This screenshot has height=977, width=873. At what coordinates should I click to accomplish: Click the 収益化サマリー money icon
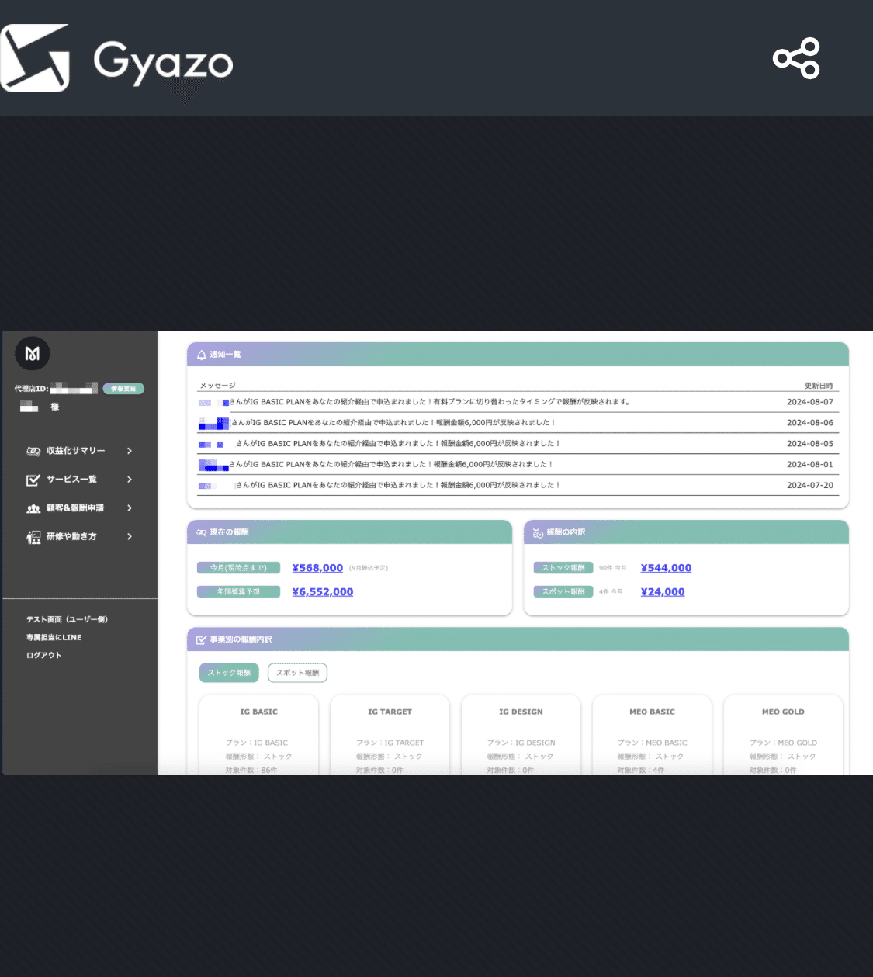33,451
